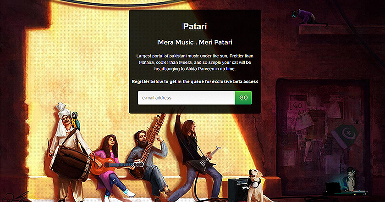Viewport: 385px width, 202px height.
Task: Click the drummer's white turban
Action: [x=63, y=109]
